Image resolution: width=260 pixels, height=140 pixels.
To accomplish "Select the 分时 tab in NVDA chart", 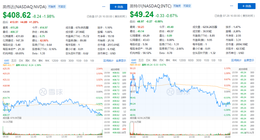I will [x=7, y=61].
